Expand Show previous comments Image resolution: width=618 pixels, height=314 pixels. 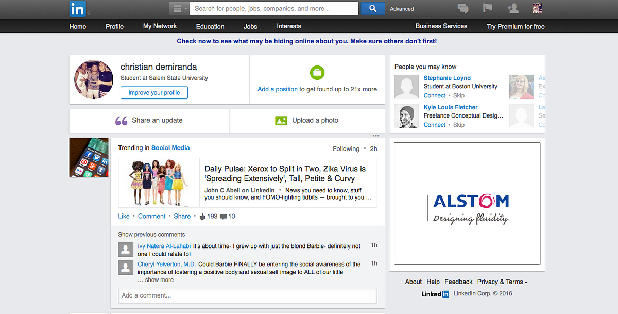pyautogui.click(x=151, y=235)
